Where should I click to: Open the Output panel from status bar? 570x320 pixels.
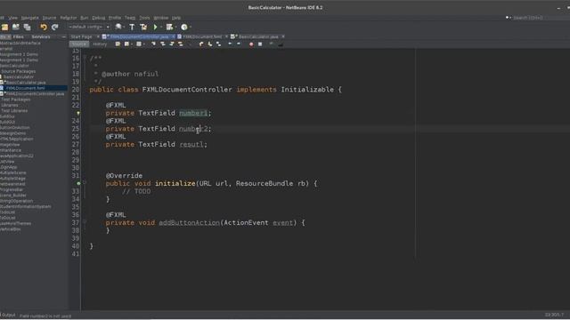coord(8,316)
